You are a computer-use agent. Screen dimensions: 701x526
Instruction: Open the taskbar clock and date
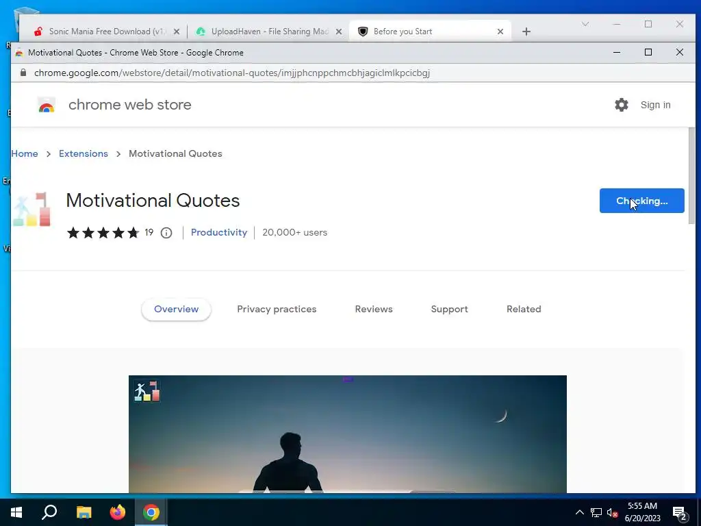(x=642, y=512)
